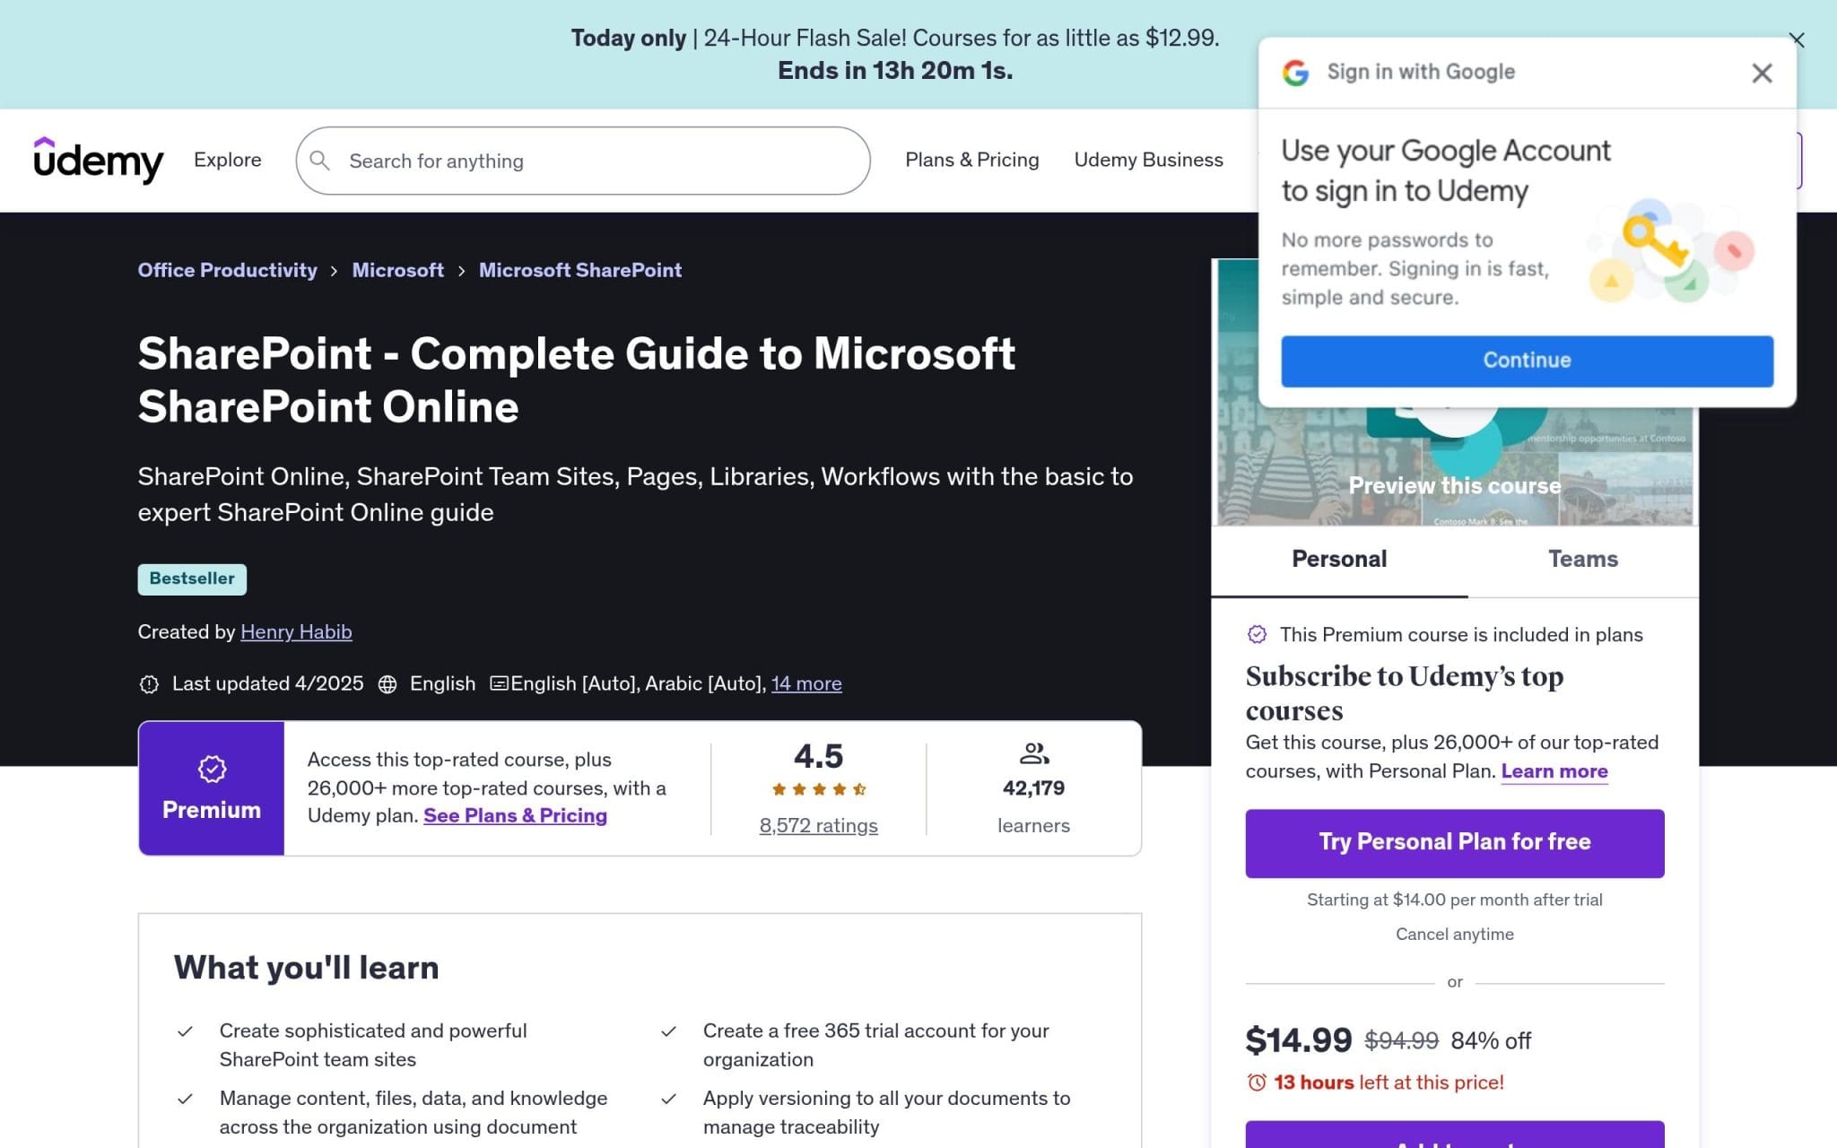Expand the 14 more caption languages
The width and height of the screenshot is (1837, 1148).
click(806, 683)
